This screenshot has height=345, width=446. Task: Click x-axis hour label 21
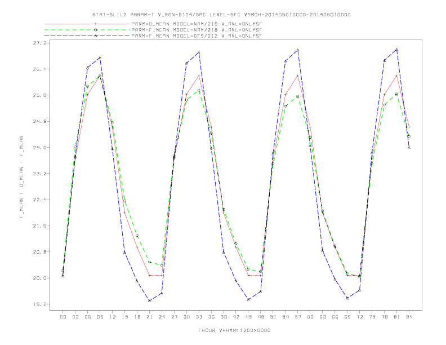point(149,317)
